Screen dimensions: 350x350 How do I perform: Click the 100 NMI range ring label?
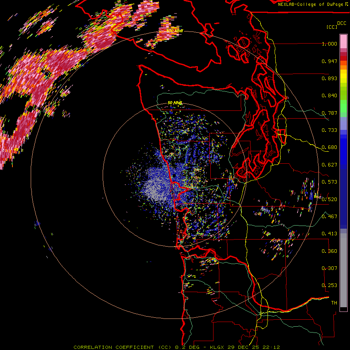tap(175, 31)
